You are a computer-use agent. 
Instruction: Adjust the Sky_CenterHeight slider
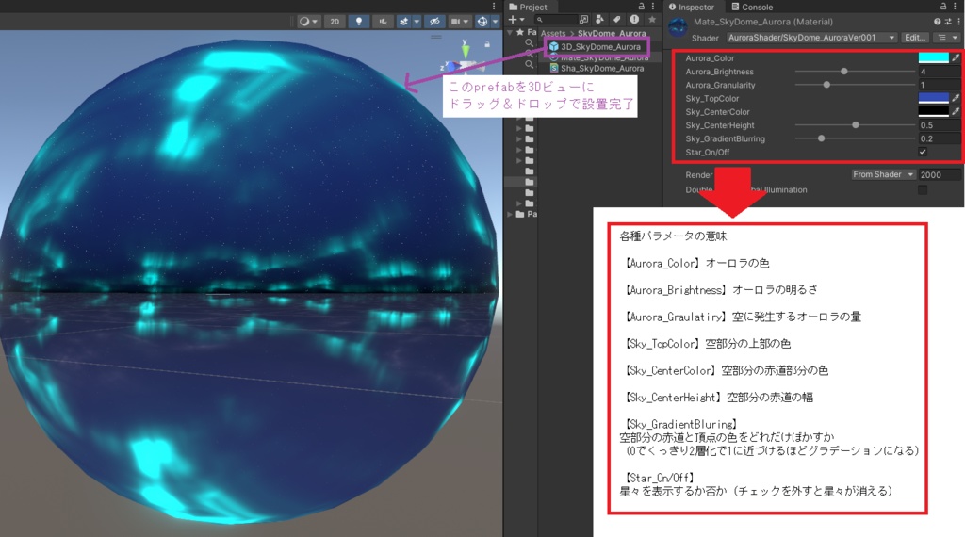click(x=856, y=125)
